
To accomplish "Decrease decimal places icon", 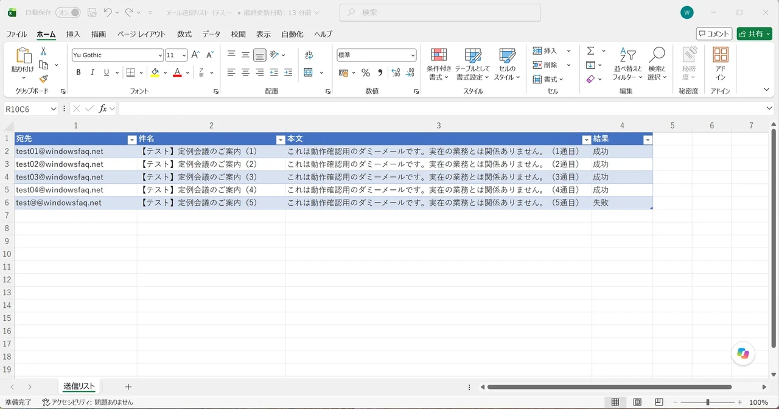I will click(x=410, y=72).
